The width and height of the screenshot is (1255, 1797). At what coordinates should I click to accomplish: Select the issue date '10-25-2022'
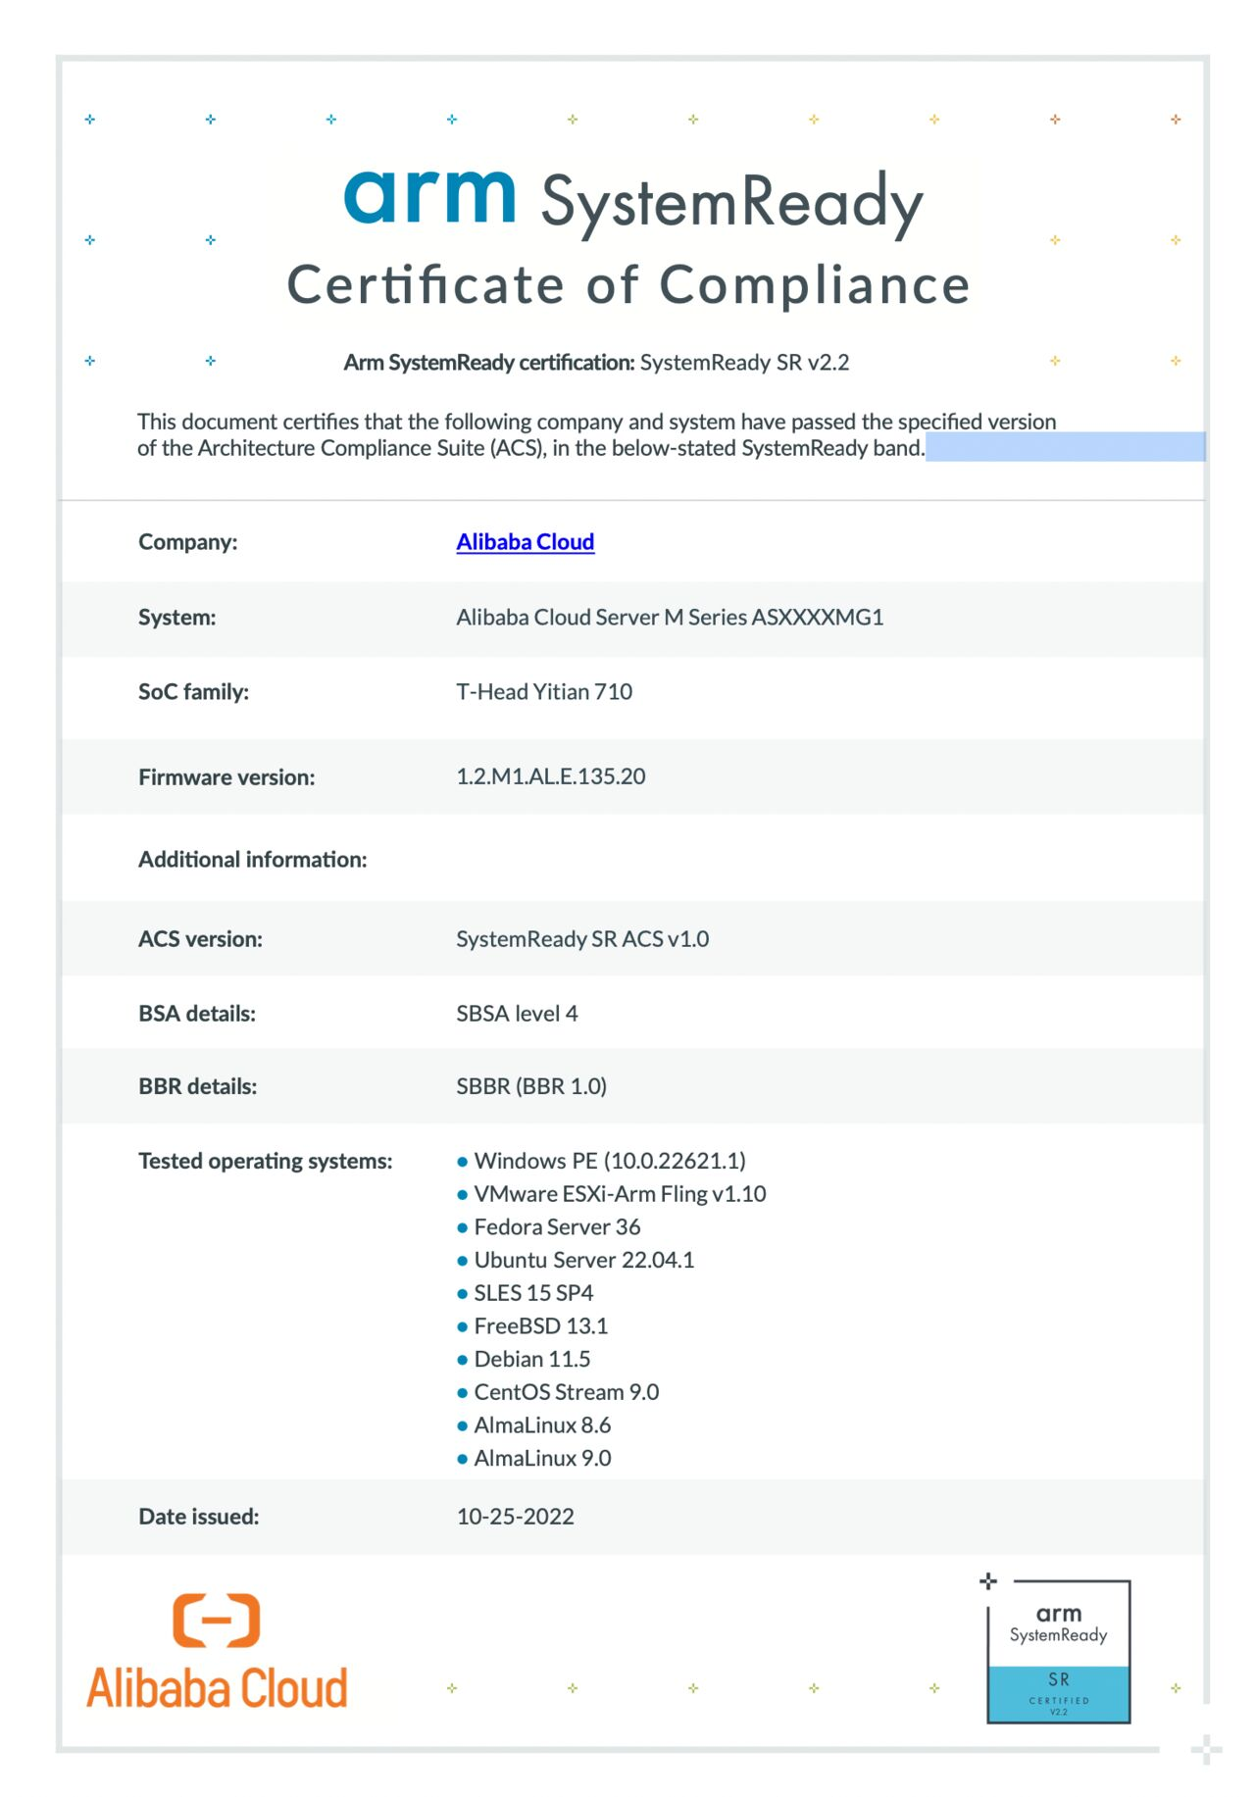pos(516,1517)
